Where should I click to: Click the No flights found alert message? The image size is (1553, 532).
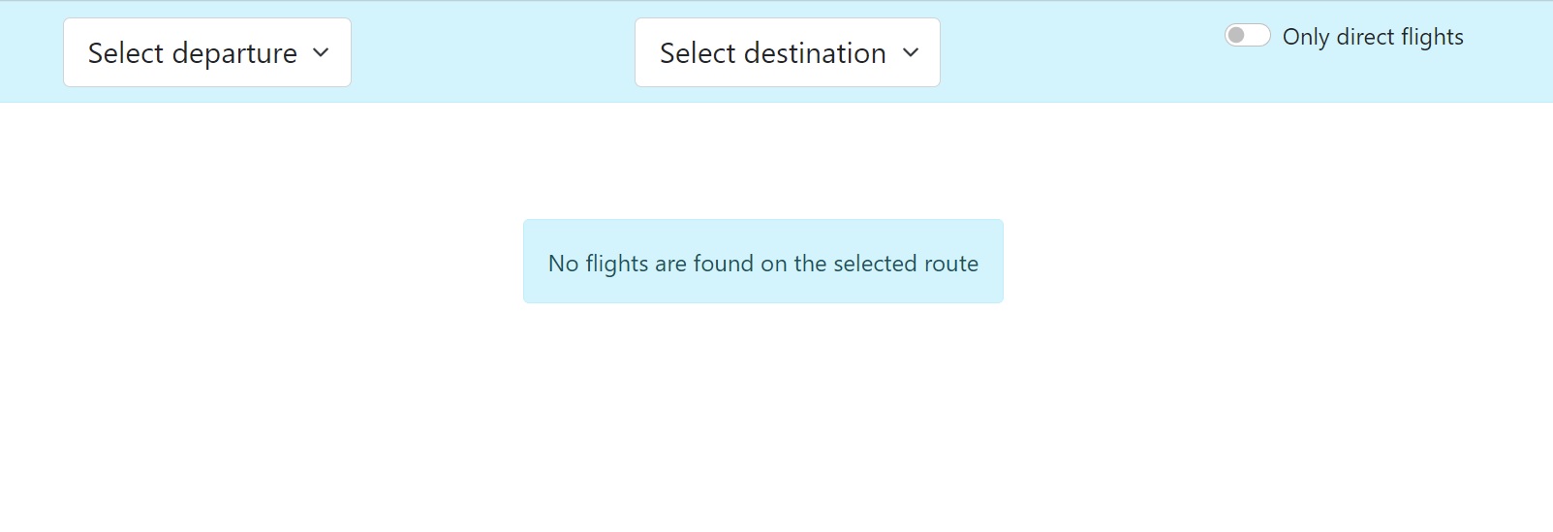(x=763, y=262)
